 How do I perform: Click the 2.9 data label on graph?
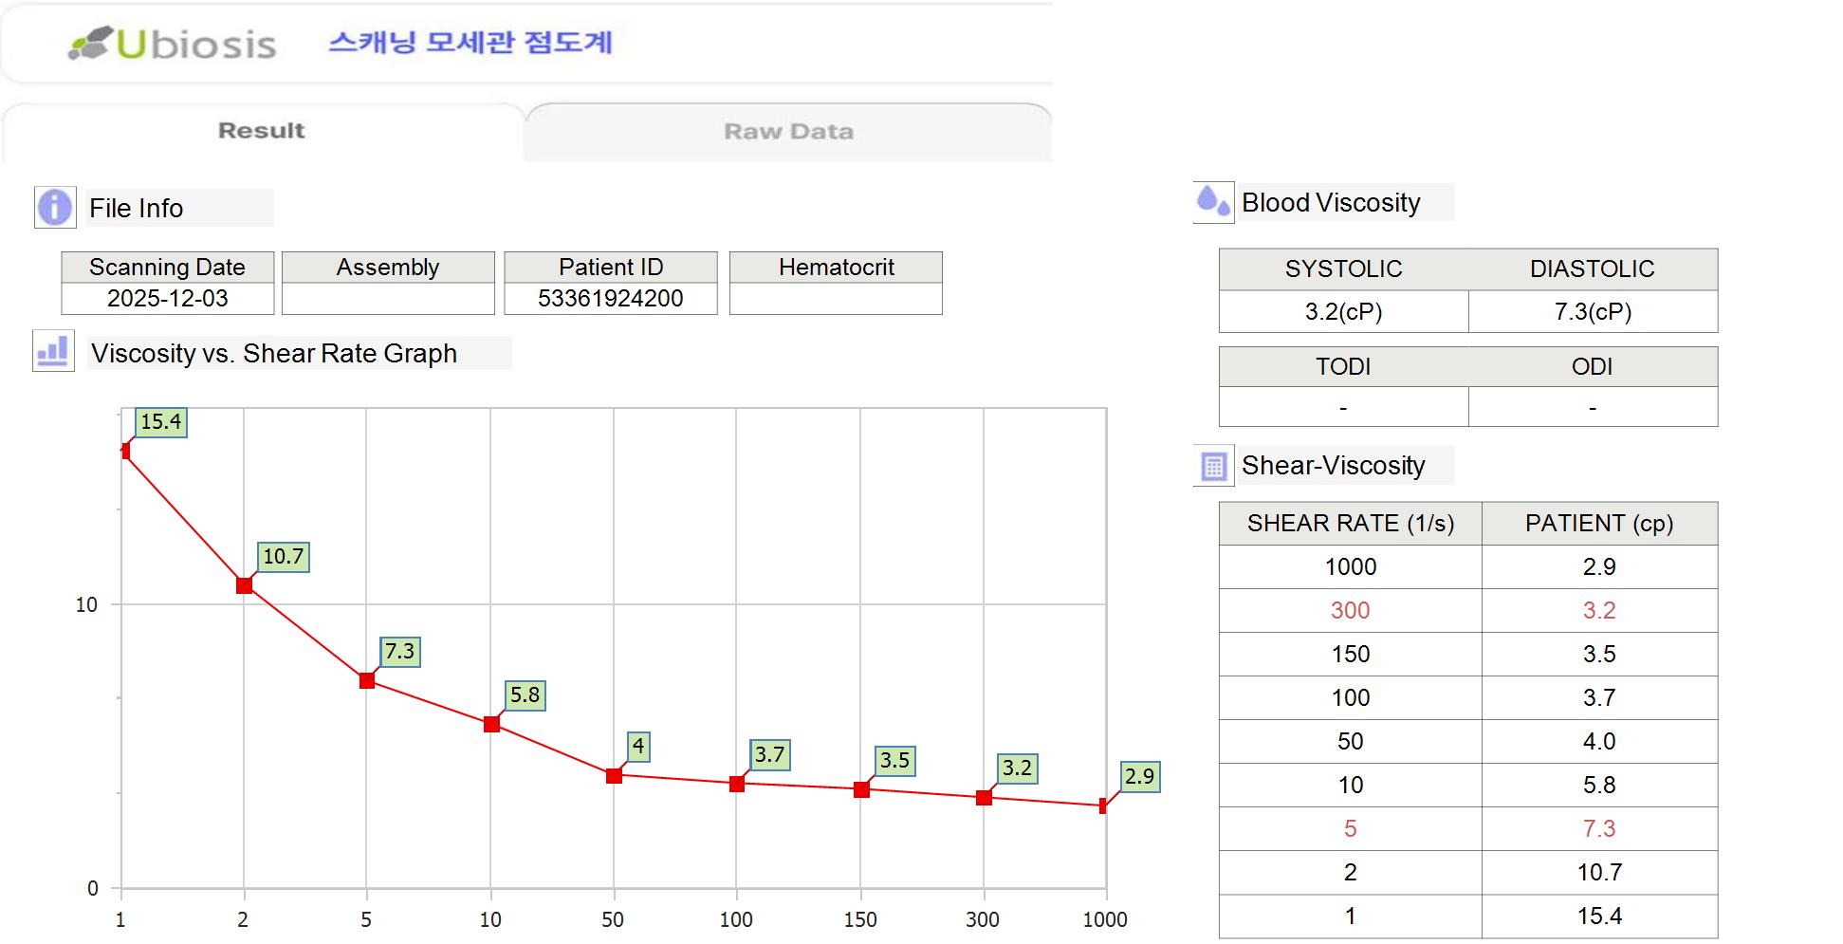tap(1139, 777)
